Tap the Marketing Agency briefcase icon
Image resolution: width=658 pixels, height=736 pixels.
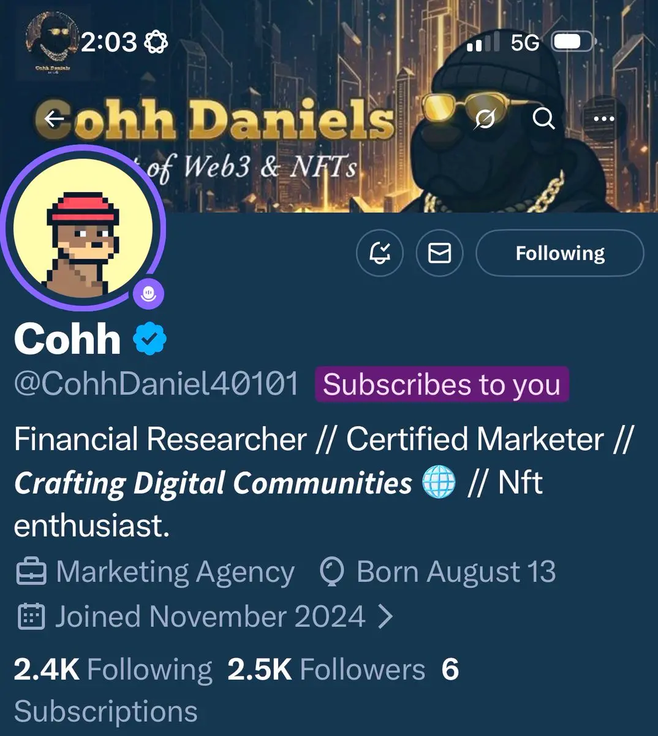(x=30, y=572)
